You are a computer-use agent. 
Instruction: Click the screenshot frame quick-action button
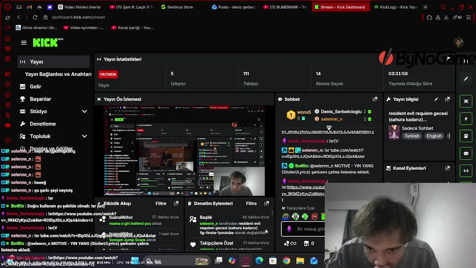466,101
